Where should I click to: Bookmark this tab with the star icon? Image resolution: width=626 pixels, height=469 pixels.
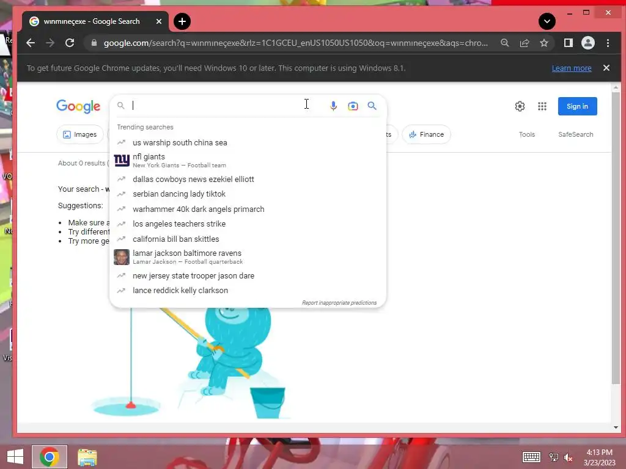point(543,43)
